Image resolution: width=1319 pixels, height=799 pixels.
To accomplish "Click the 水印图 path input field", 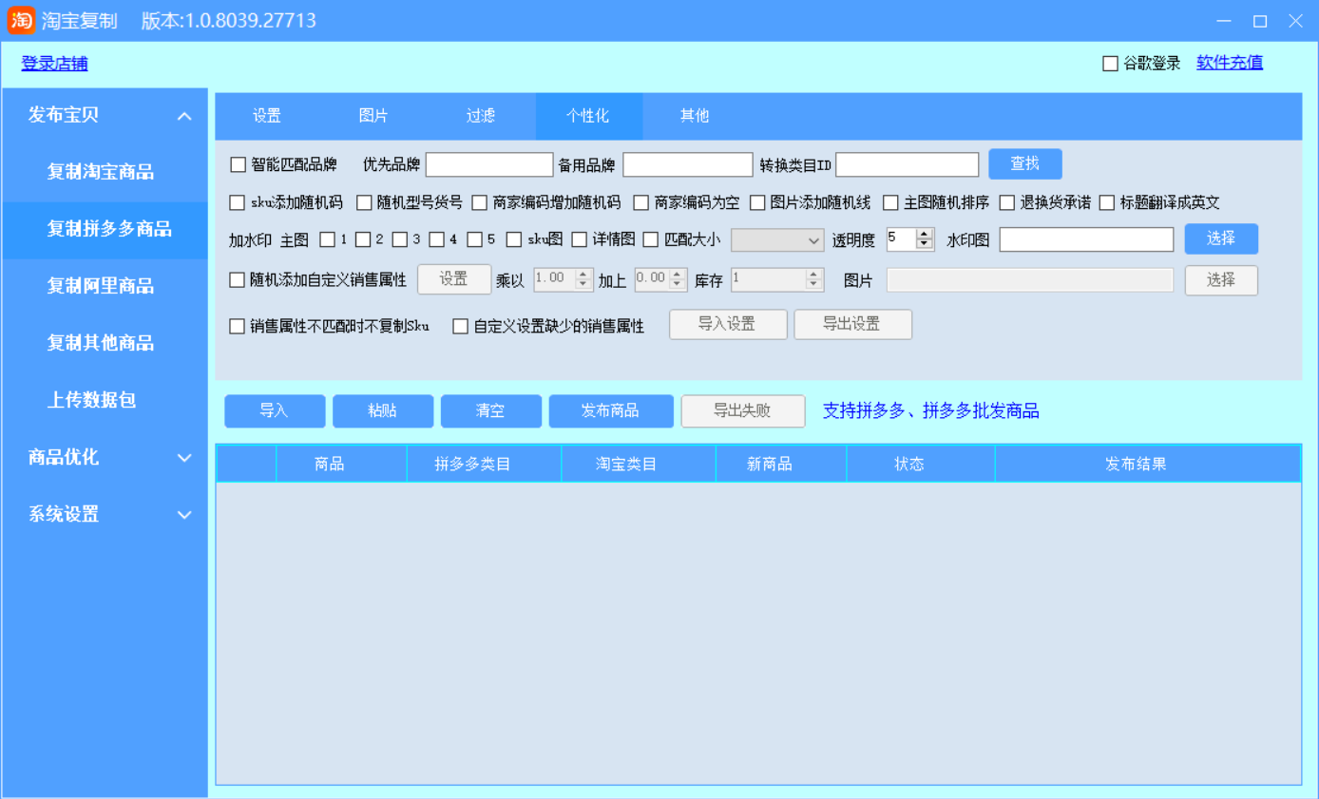I will [x=1086, y=239].
